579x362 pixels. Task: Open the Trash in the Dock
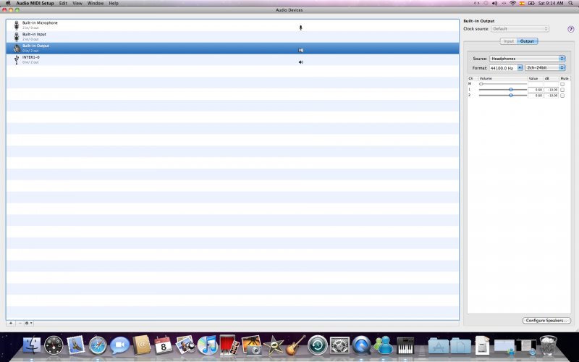549,345
